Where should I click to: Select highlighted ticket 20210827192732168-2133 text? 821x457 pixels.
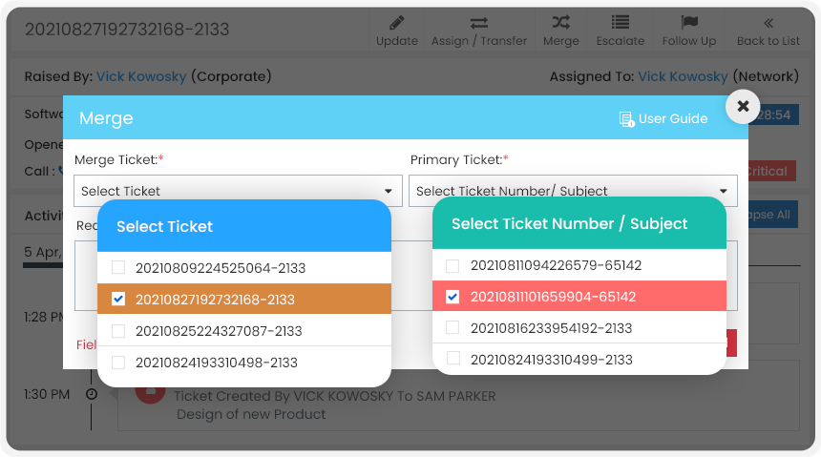pyautogui.click(x=215, y=300)
